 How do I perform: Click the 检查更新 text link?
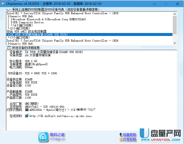[130, 134]
